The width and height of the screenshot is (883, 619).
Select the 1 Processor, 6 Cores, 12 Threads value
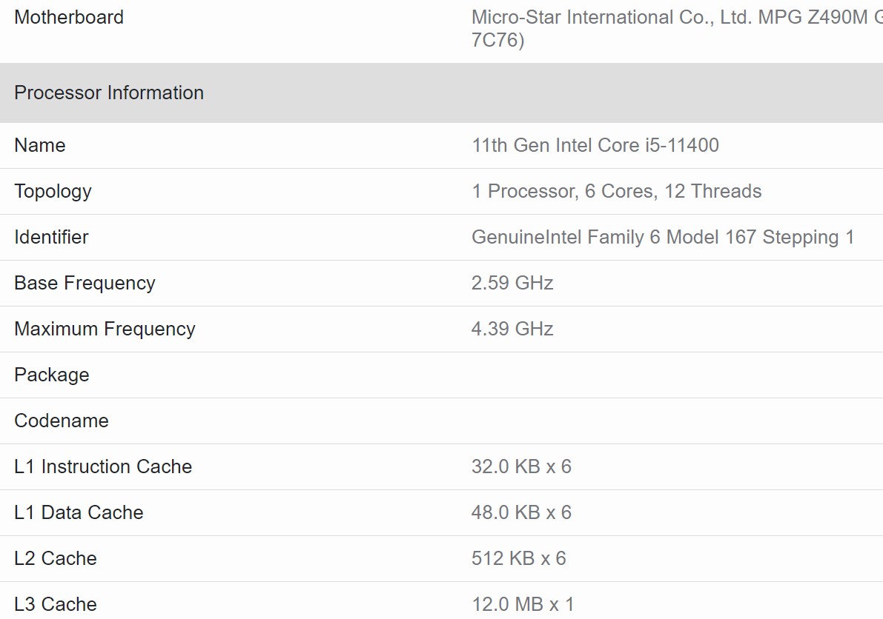click(616, 191)
